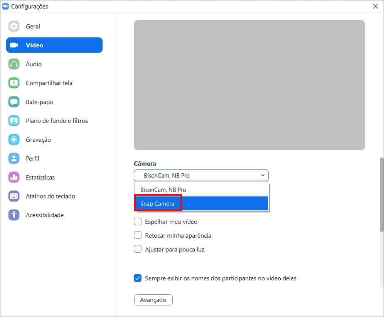Viewport: 384px width, 317px height.
Task: Enable Espelhar meu vídeo checkbox
Action: (138, 221)
